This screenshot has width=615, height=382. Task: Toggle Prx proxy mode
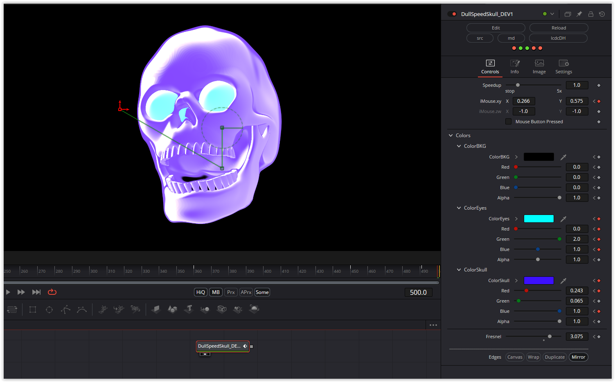[231, 292]
